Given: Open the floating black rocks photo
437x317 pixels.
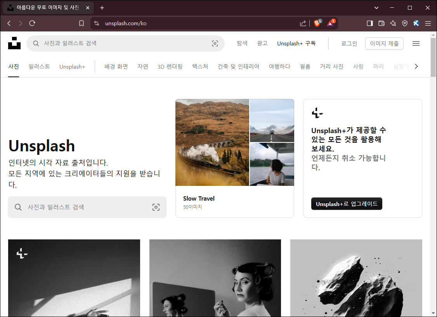Looking at the screenshot, I should point(356,278).
